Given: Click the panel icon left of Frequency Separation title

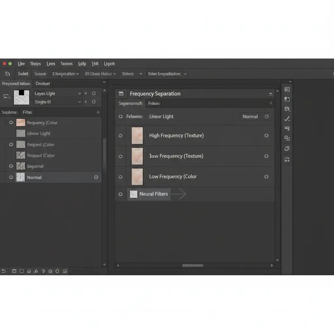Looking at the screenshot, I should tap(121, 94).
